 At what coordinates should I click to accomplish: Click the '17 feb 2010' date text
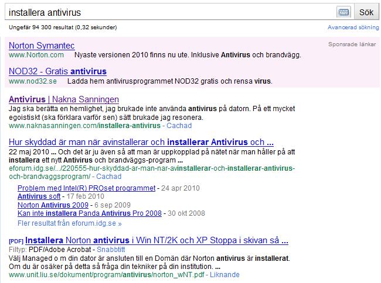click(x=85, y=196)
